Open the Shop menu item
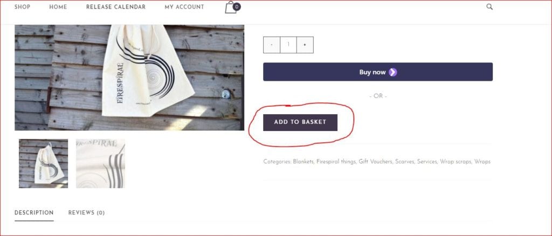The width and height of the screenshot is (552, 236). (x=22, y=7)
